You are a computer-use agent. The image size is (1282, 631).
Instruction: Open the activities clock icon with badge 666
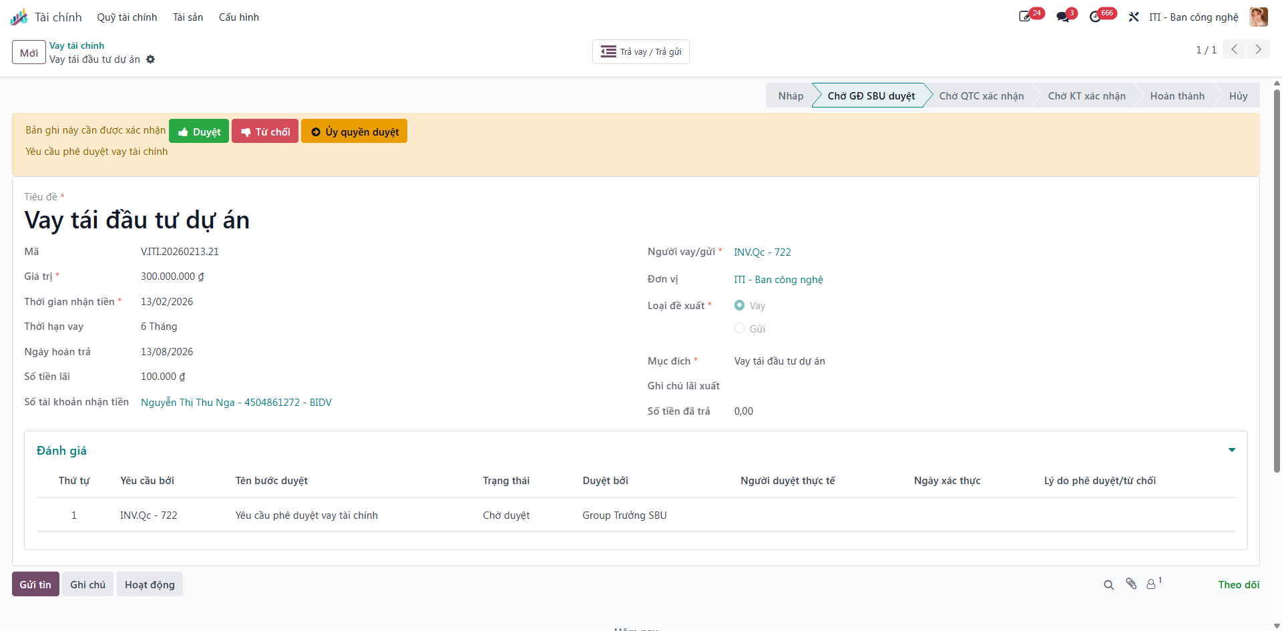pos(1096,17)
